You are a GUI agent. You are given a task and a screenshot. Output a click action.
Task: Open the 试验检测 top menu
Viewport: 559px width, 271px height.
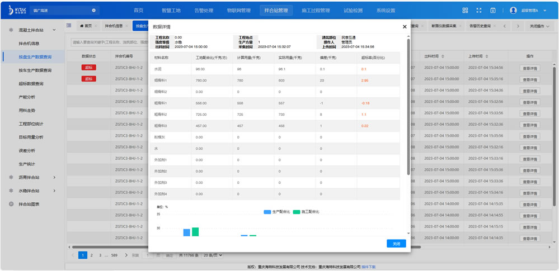[353, 10]
